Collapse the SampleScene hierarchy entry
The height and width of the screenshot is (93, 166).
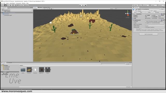(x=1, y=10)
